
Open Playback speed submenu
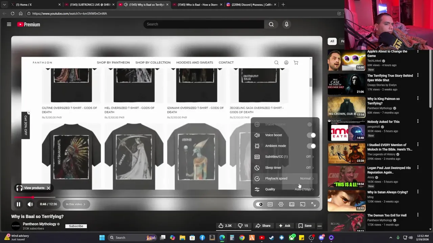pyautogui.click(x=285, y=178)
